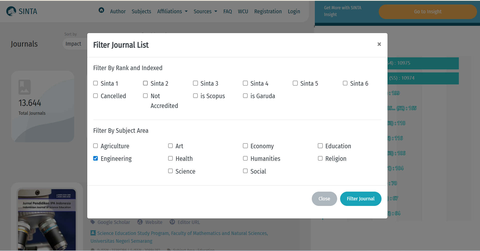Screen dimensions: 480x251
Task: Click the Website globe icon
Action: tap(140, 222)
